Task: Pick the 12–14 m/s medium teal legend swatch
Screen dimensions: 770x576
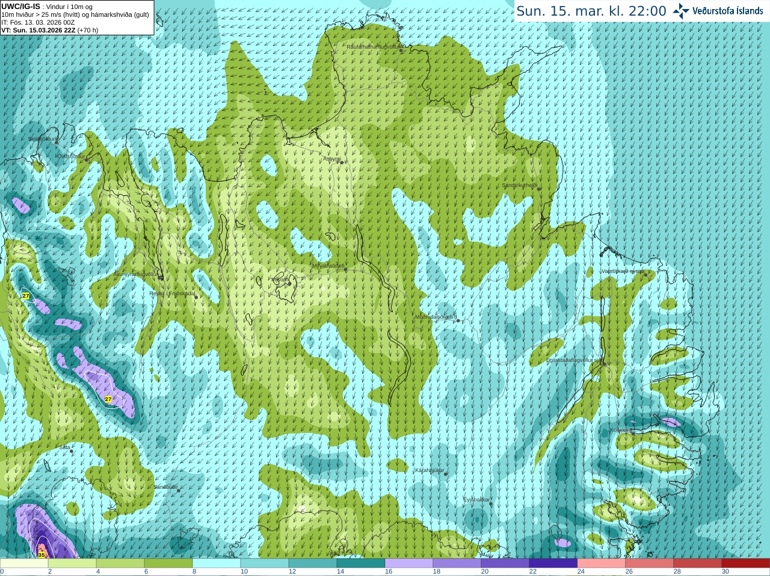Action: click(x=313, y=563)
